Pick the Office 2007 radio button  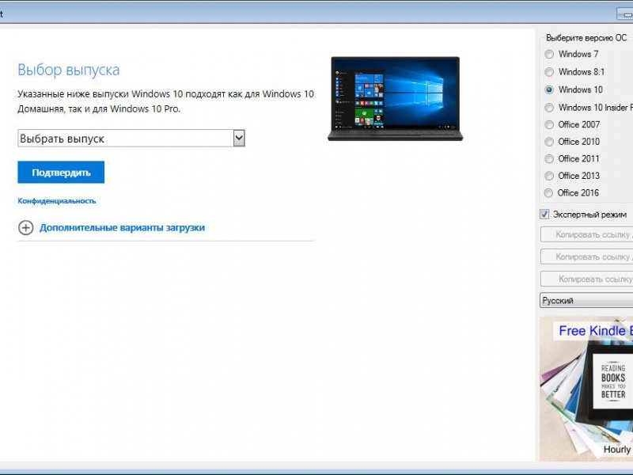549,125
